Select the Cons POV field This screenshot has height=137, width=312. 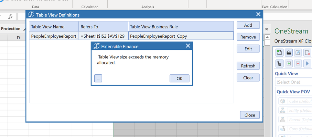tap(294, 129)
